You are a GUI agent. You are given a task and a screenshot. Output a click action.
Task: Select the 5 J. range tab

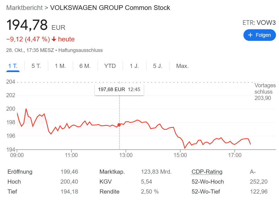[x=158, y=66]
